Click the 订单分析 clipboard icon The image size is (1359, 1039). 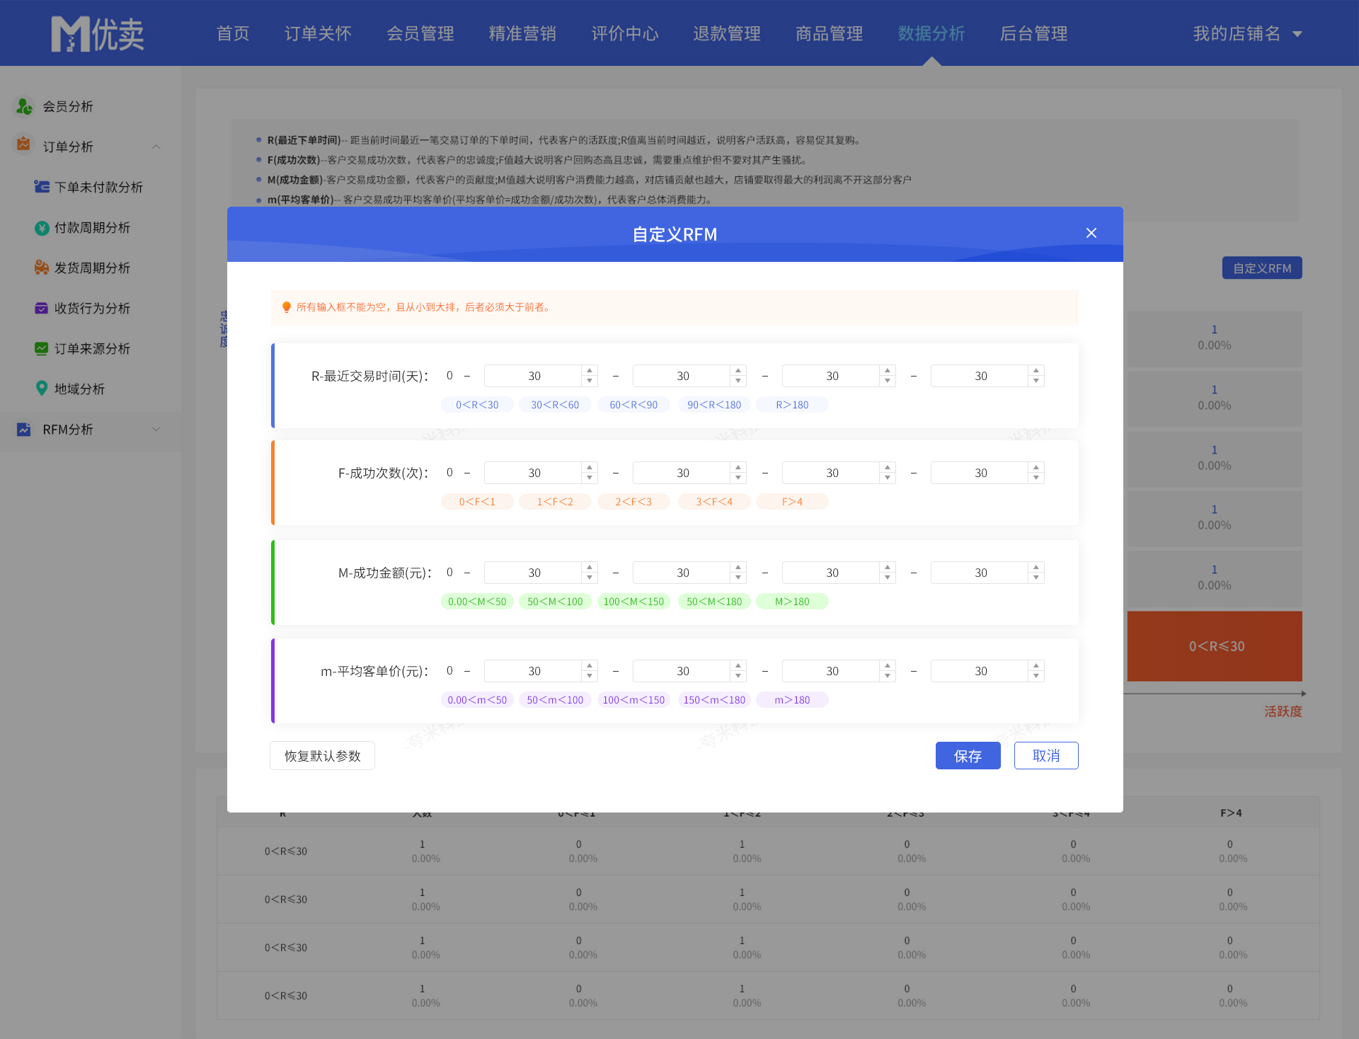(x=23, y=144)
